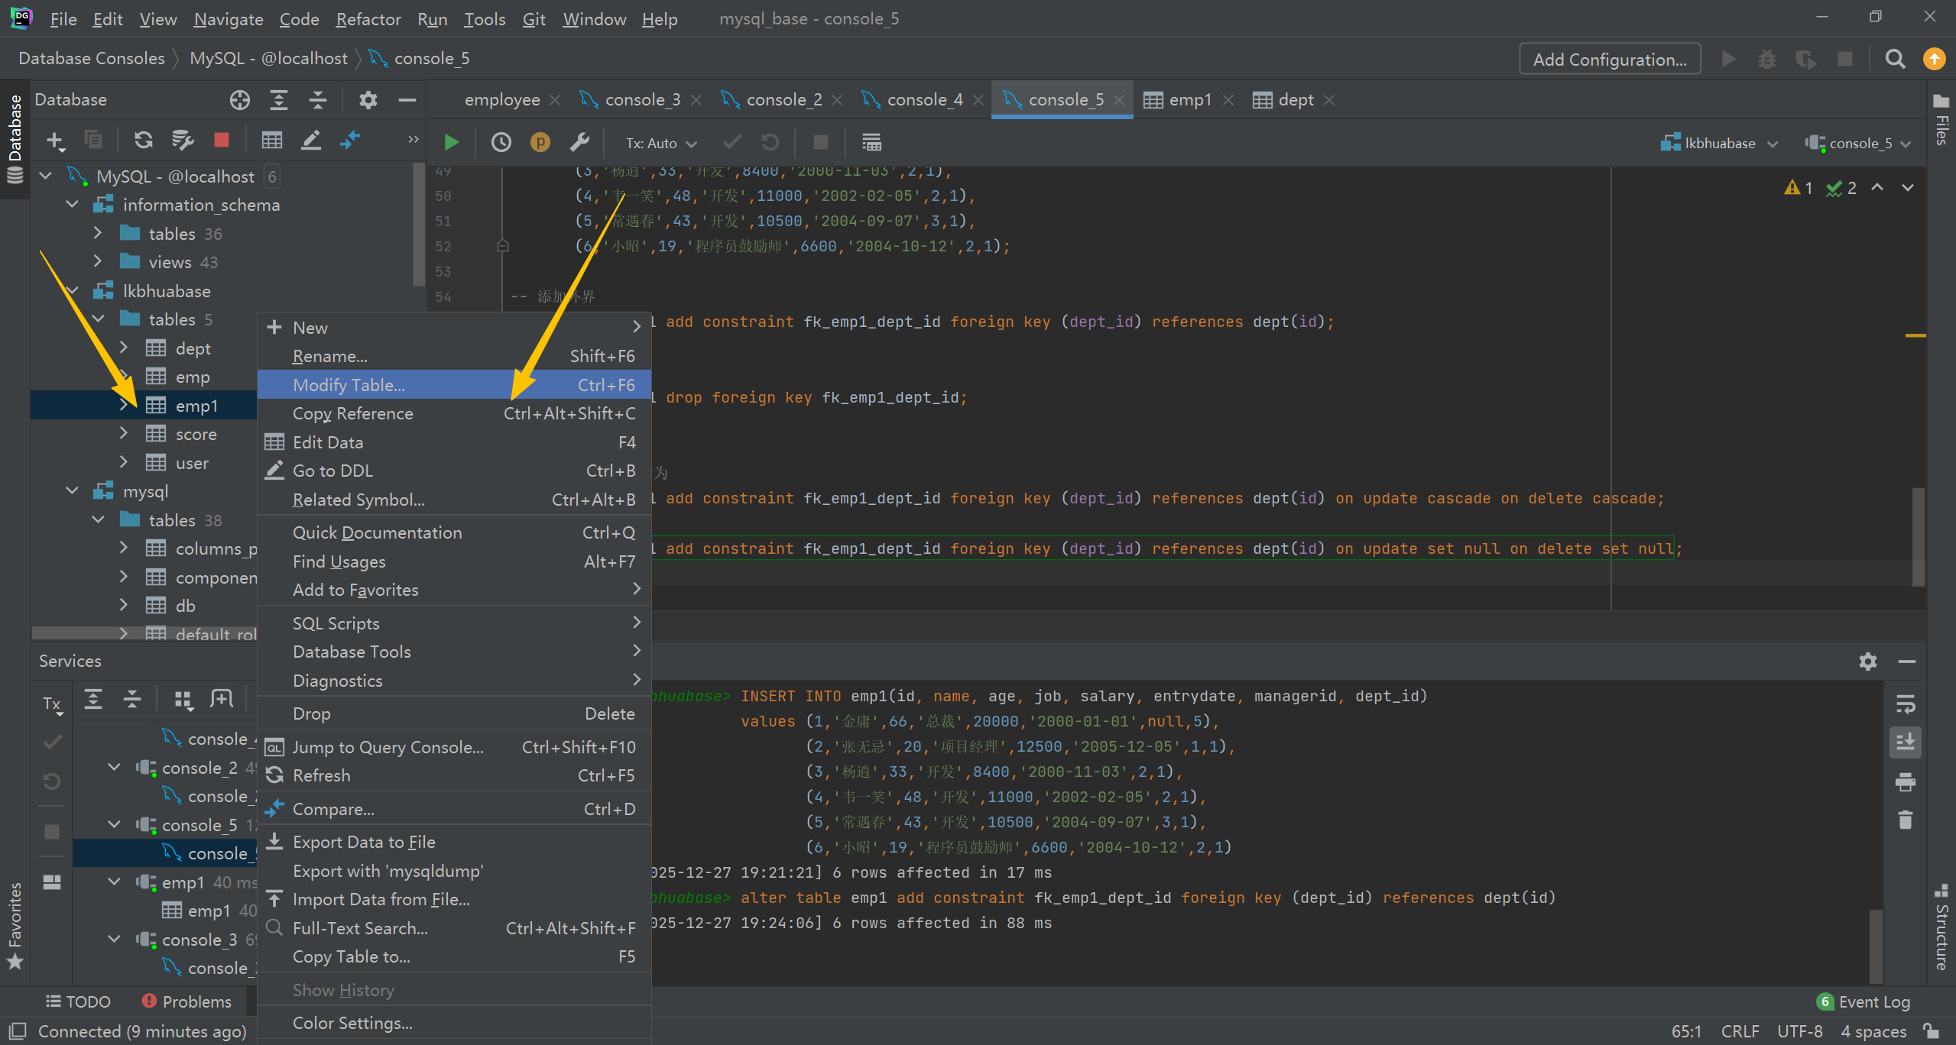Toggle scroll to end in Services output
The width and height of the screenshot is (1956, 1045).
(1906, 742)
